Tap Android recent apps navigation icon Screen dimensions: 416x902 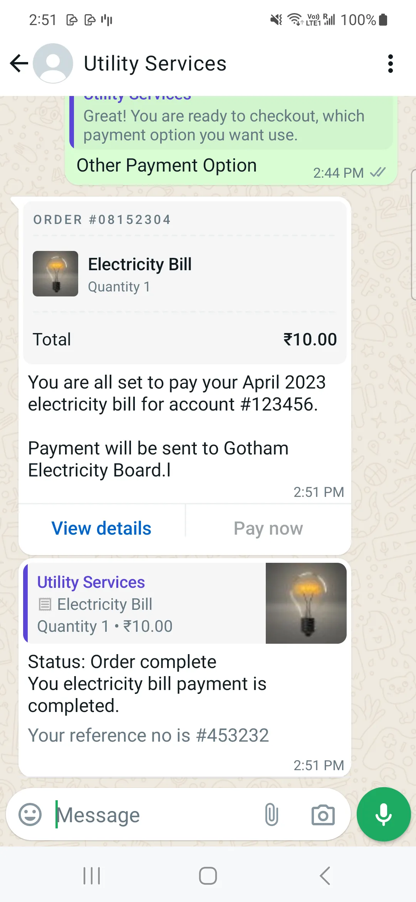point(92,876)
